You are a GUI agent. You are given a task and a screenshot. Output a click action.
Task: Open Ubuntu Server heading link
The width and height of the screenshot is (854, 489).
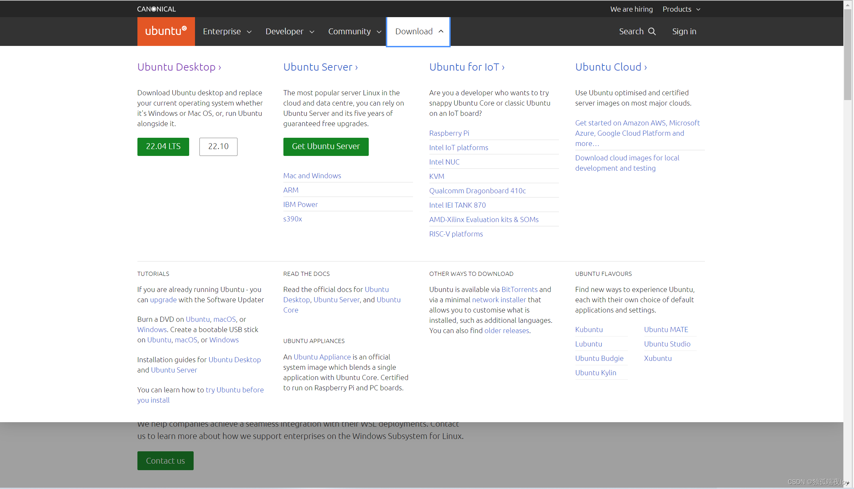coord(320,67)
